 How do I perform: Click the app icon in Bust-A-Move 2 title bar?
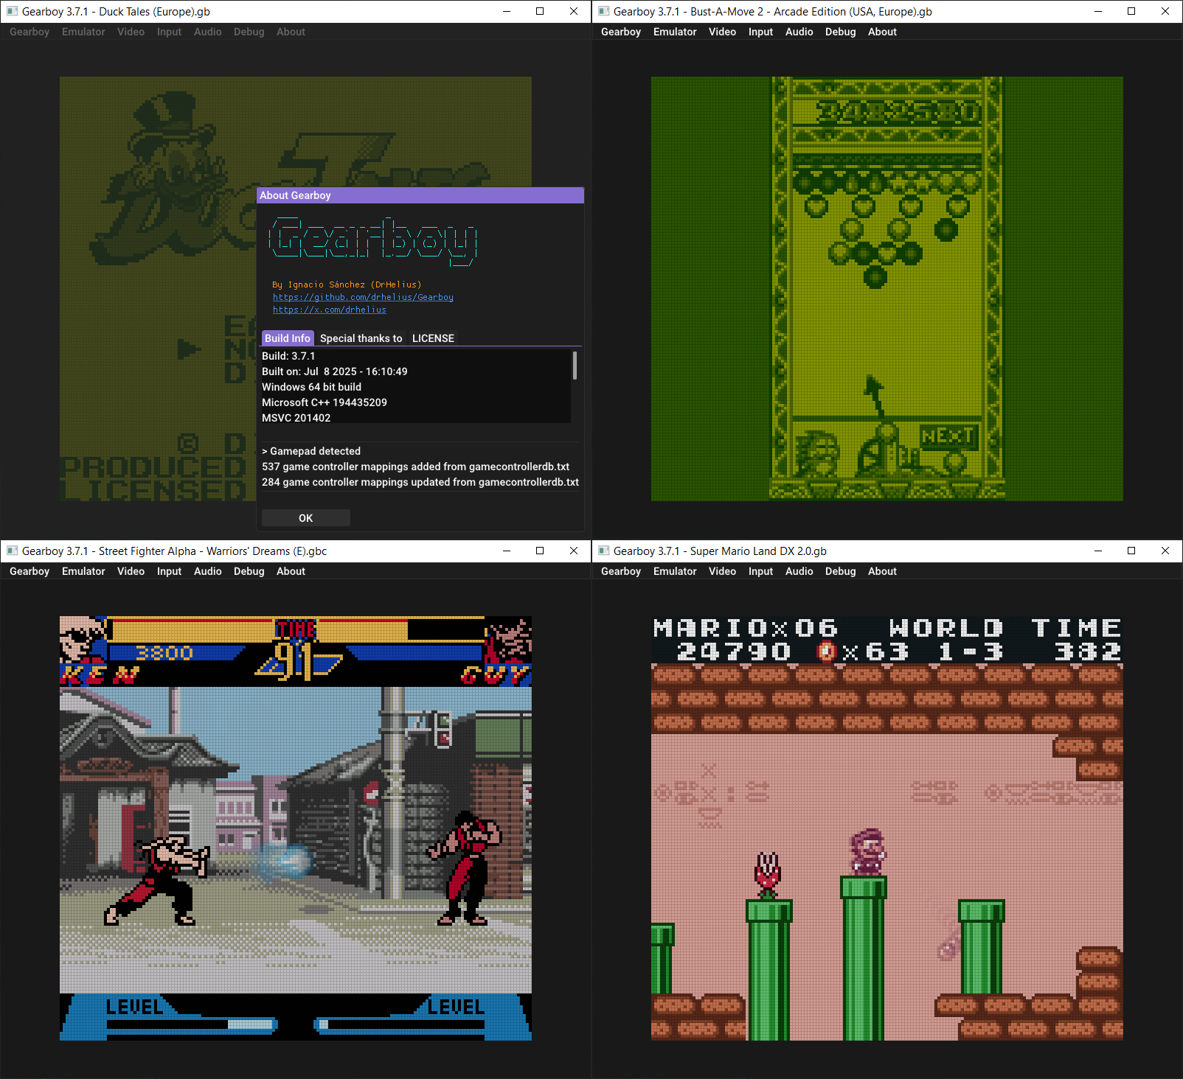[603, 12]
